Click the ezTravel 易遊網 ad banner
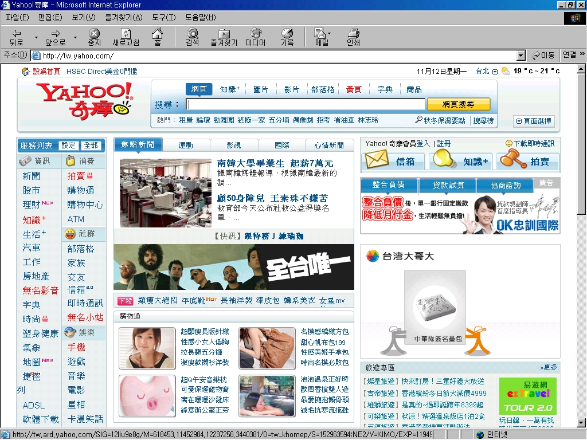Screen dimensions: 587x440 [x=528, y=396]
